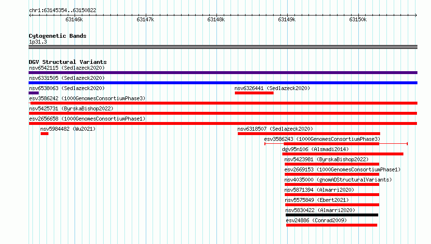Select the red nsv5871394 variant bar
Screen dimensions: 431x244
[332, 195]
